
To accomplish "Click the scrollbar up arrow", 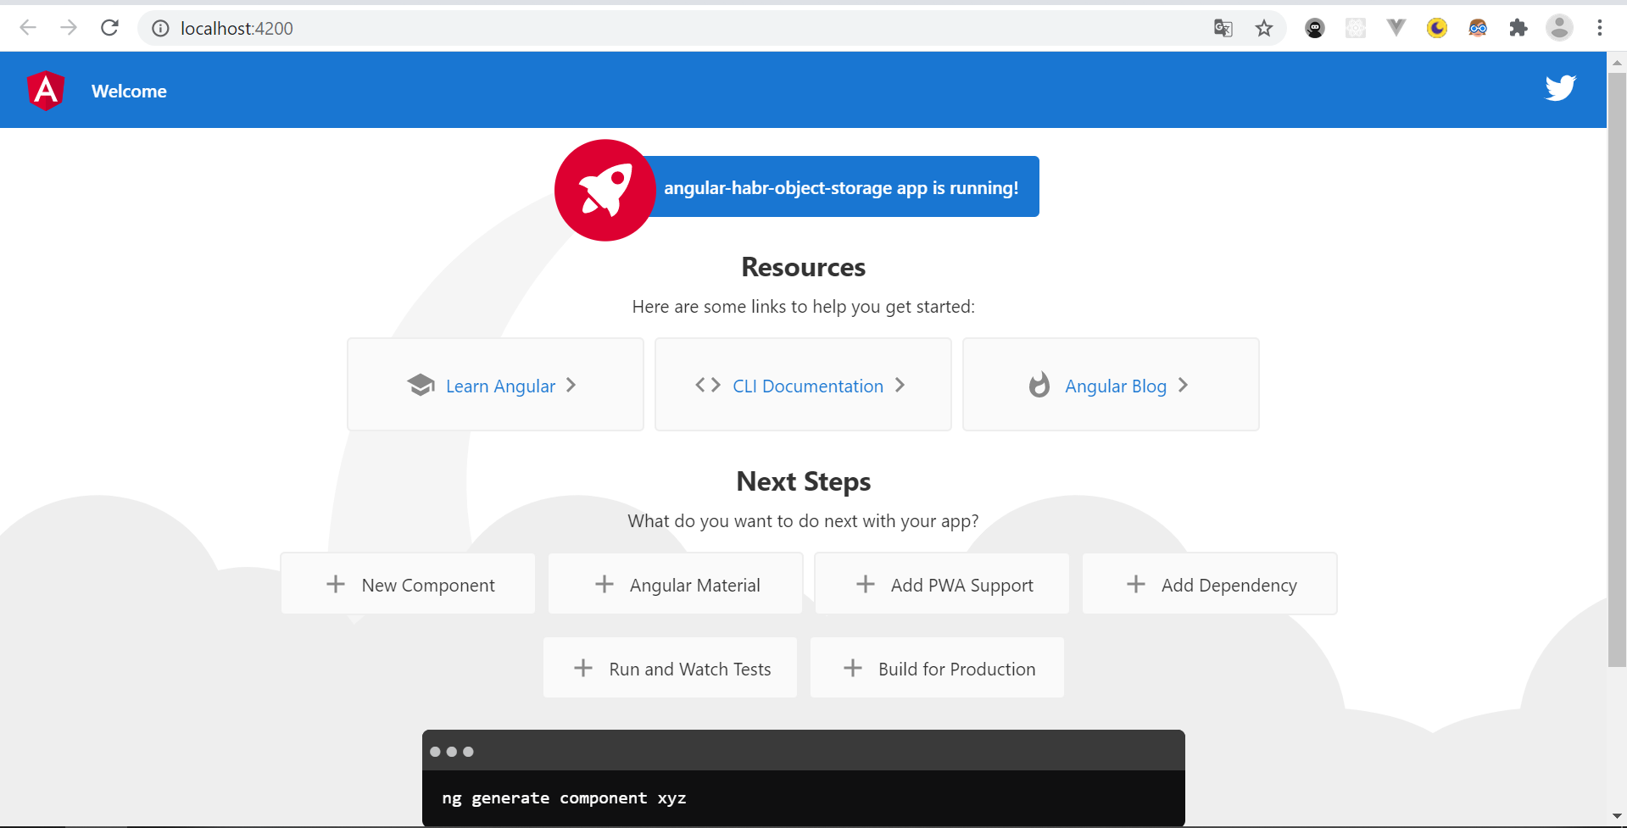I will coord(1617,62).
